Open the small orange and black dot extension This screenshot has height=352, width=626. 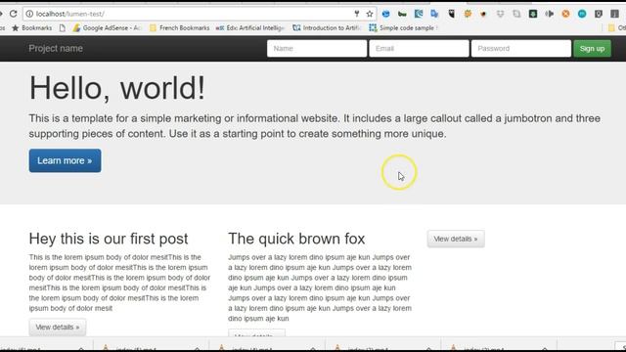pyautogui.click(x=483, y=14)
